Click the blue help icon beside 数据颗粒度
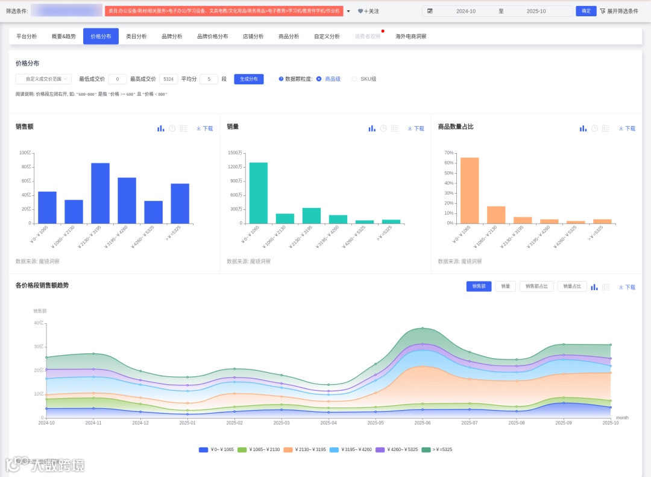651x477 pixels. 281,79
